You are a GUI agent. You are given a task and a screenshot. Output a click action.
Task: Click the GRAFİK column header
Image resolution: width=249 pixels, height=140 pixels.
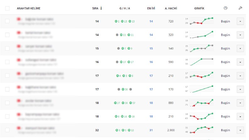(199, 8)
